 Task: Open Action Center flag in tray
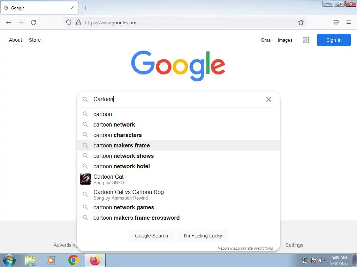(313, 260)
